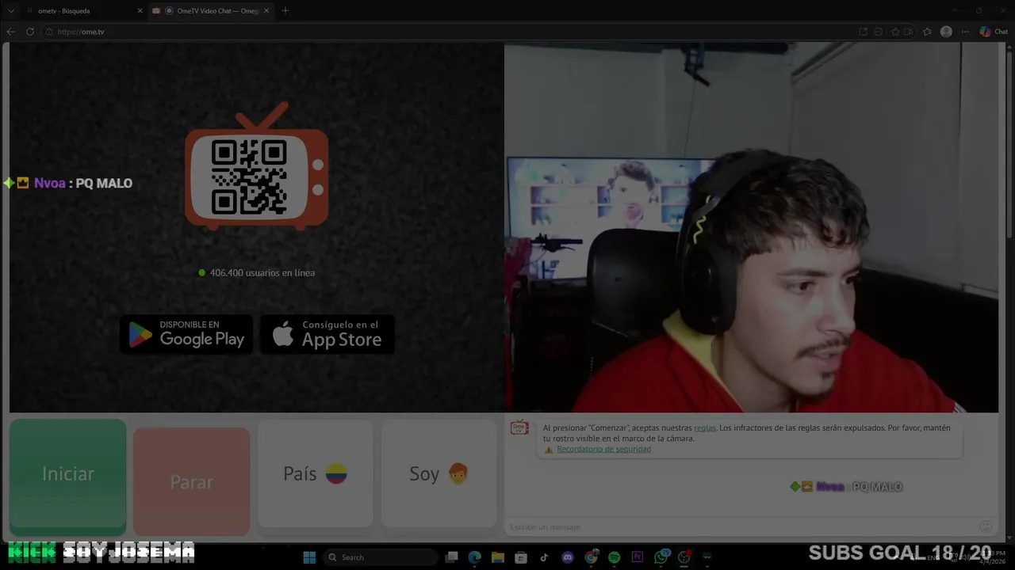The image size is (1015, 570).
Task: Open the browser settings ellipsis menu
Action: [965, 32]
